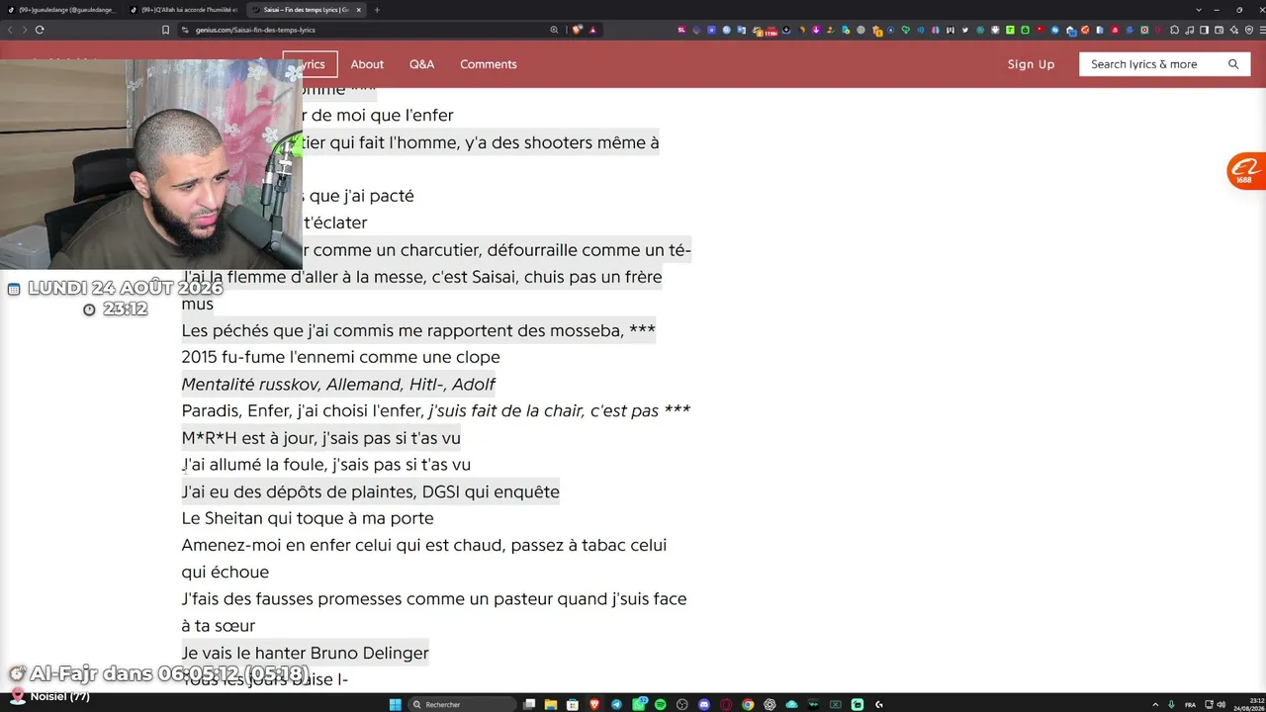Viewport: 1266px width, 712px height.
Task: Click the browser forward arrow
Action: pos(24,30)
